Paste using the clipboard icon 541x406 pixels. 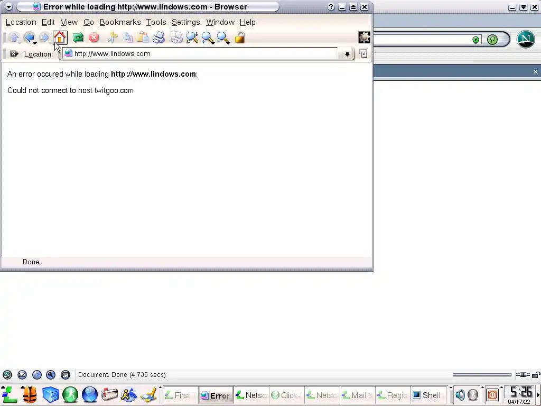coord(143,38)
